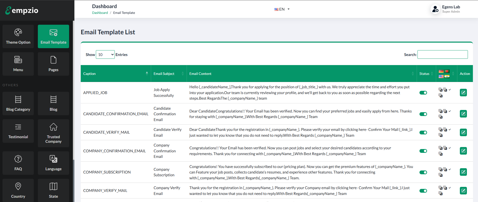Expand the EN language selector
478x202 pixels.
click(282, 9)
